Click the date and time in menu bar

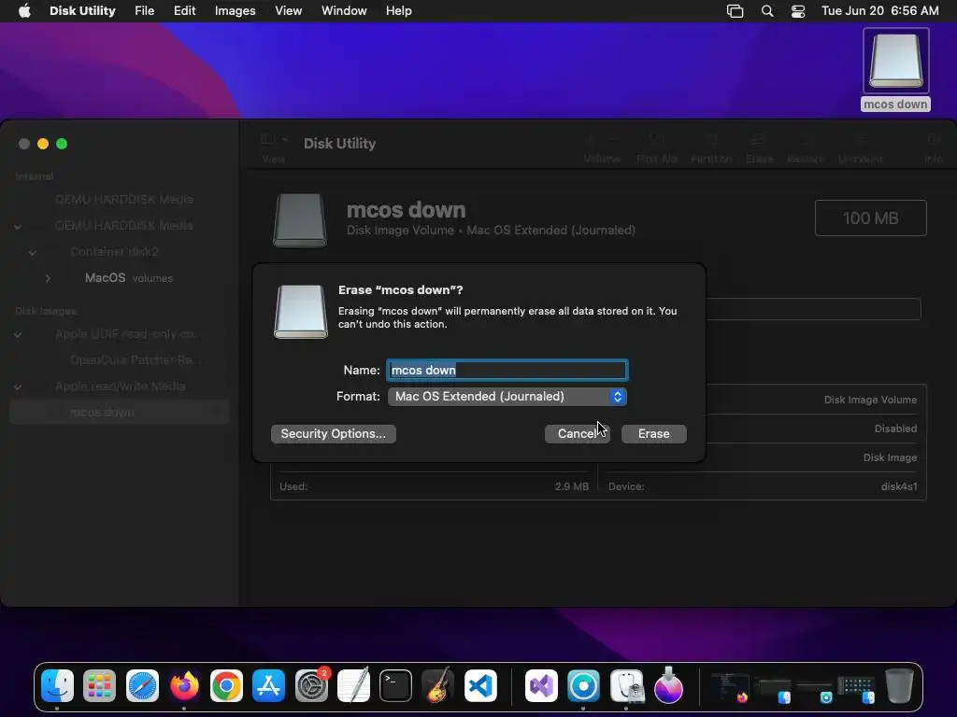[879, 11]
